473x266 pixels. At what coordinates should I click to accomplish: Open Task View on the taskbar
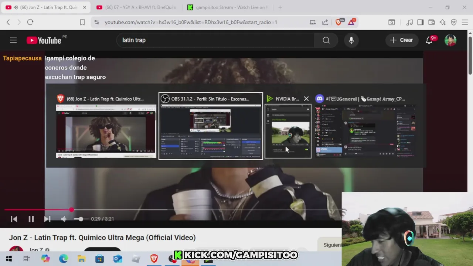(x=27, y=259)
